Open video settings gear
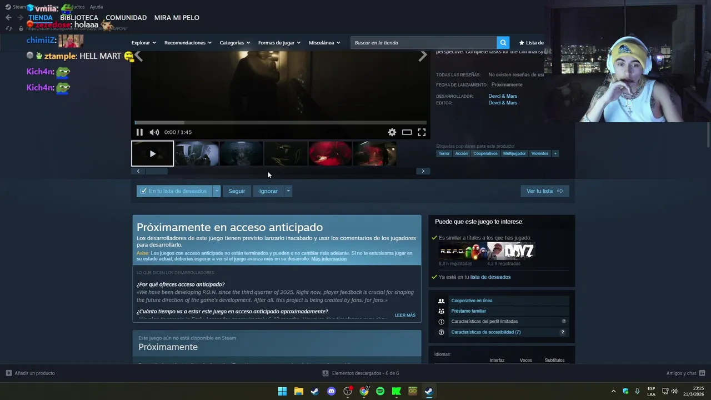The width and height of the screenshot is (711, 400). point(392,132)
